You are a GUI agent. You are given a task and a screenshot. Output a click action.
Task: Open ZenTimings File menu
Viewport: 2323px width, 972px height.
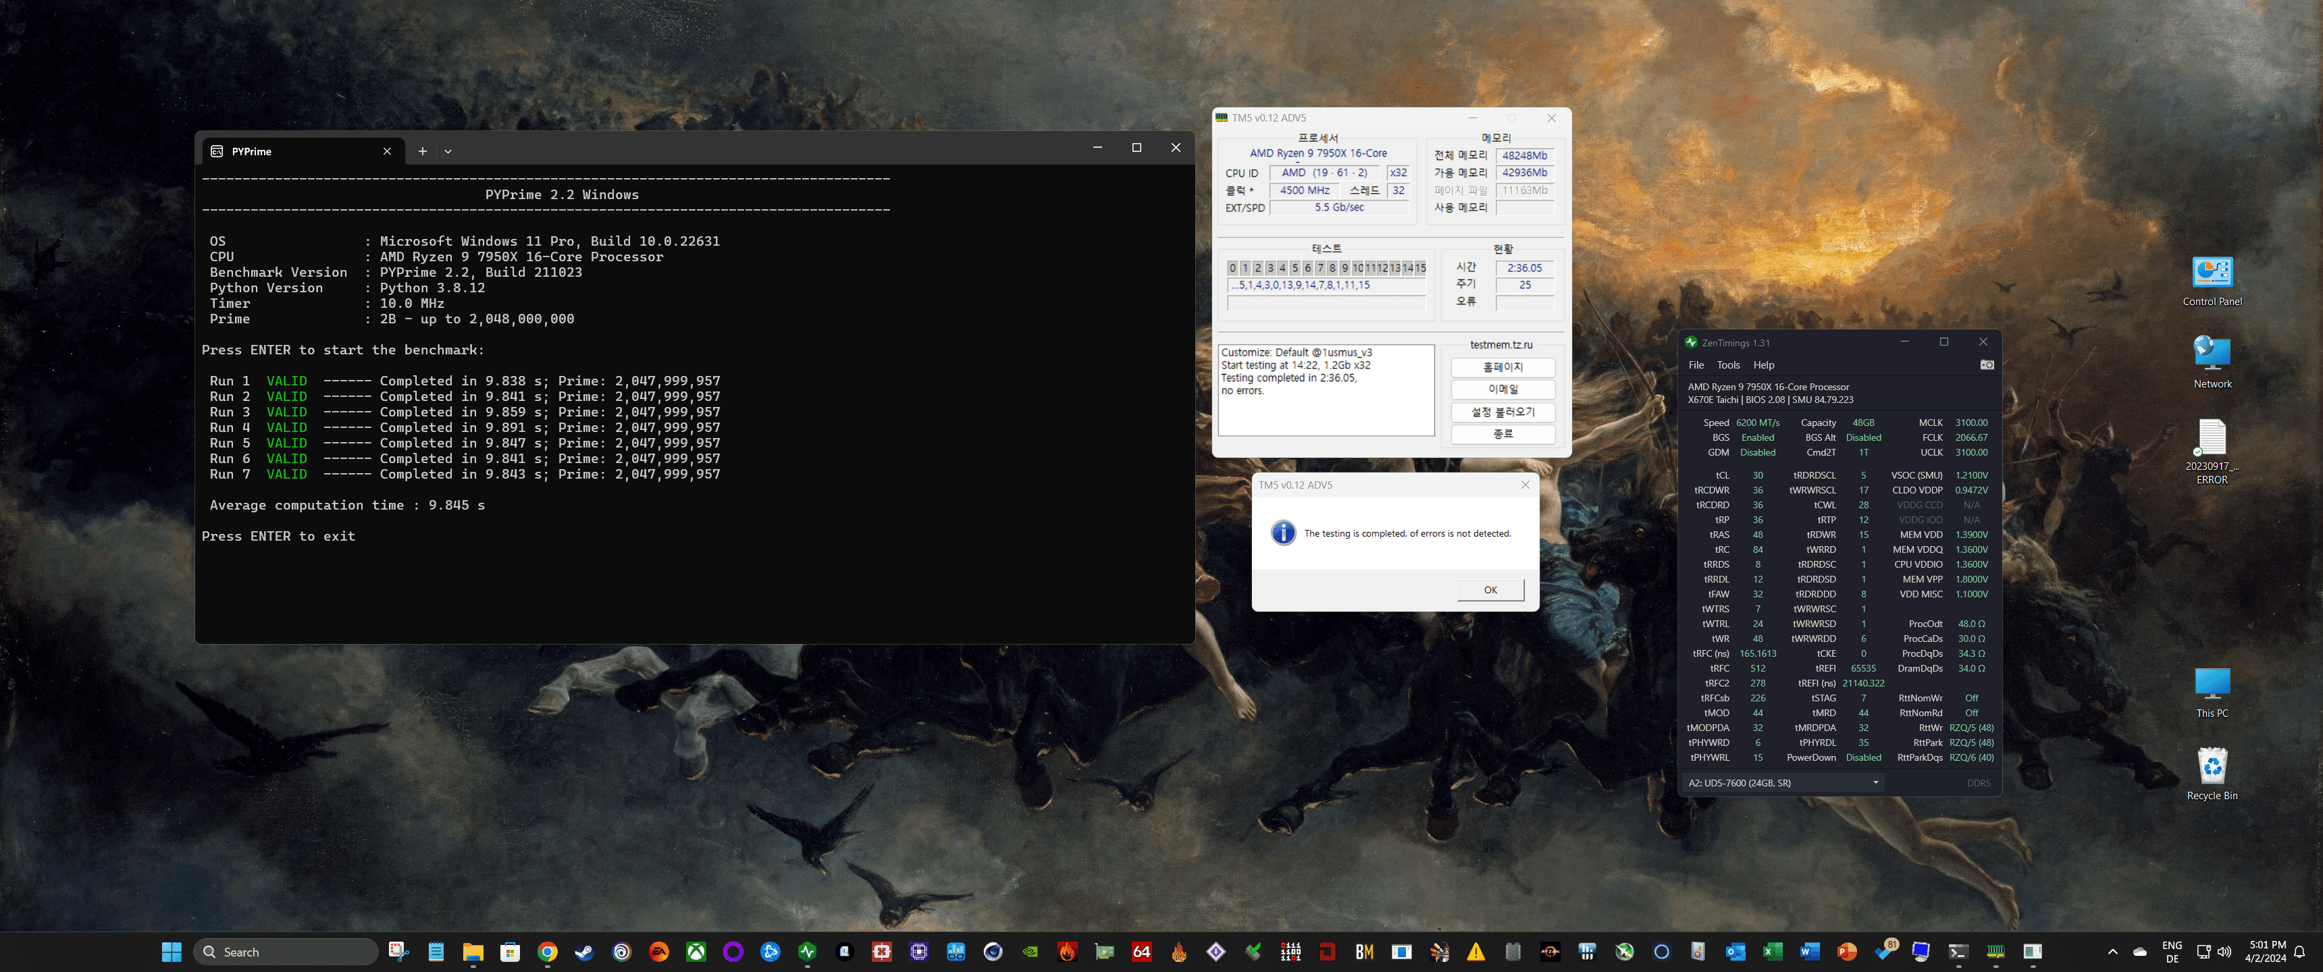click(1696, 365)
